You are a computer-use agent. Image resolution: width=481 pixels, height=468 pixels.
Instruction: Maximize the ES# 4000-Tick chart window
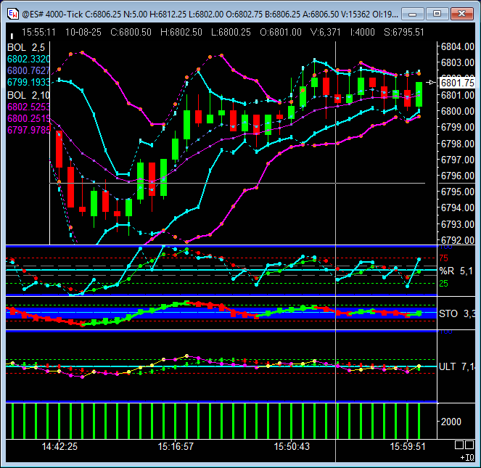click(437, 13)
